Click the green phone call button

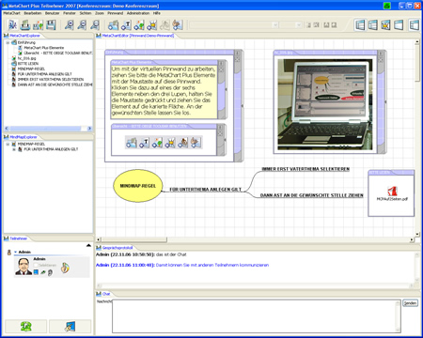26,326
